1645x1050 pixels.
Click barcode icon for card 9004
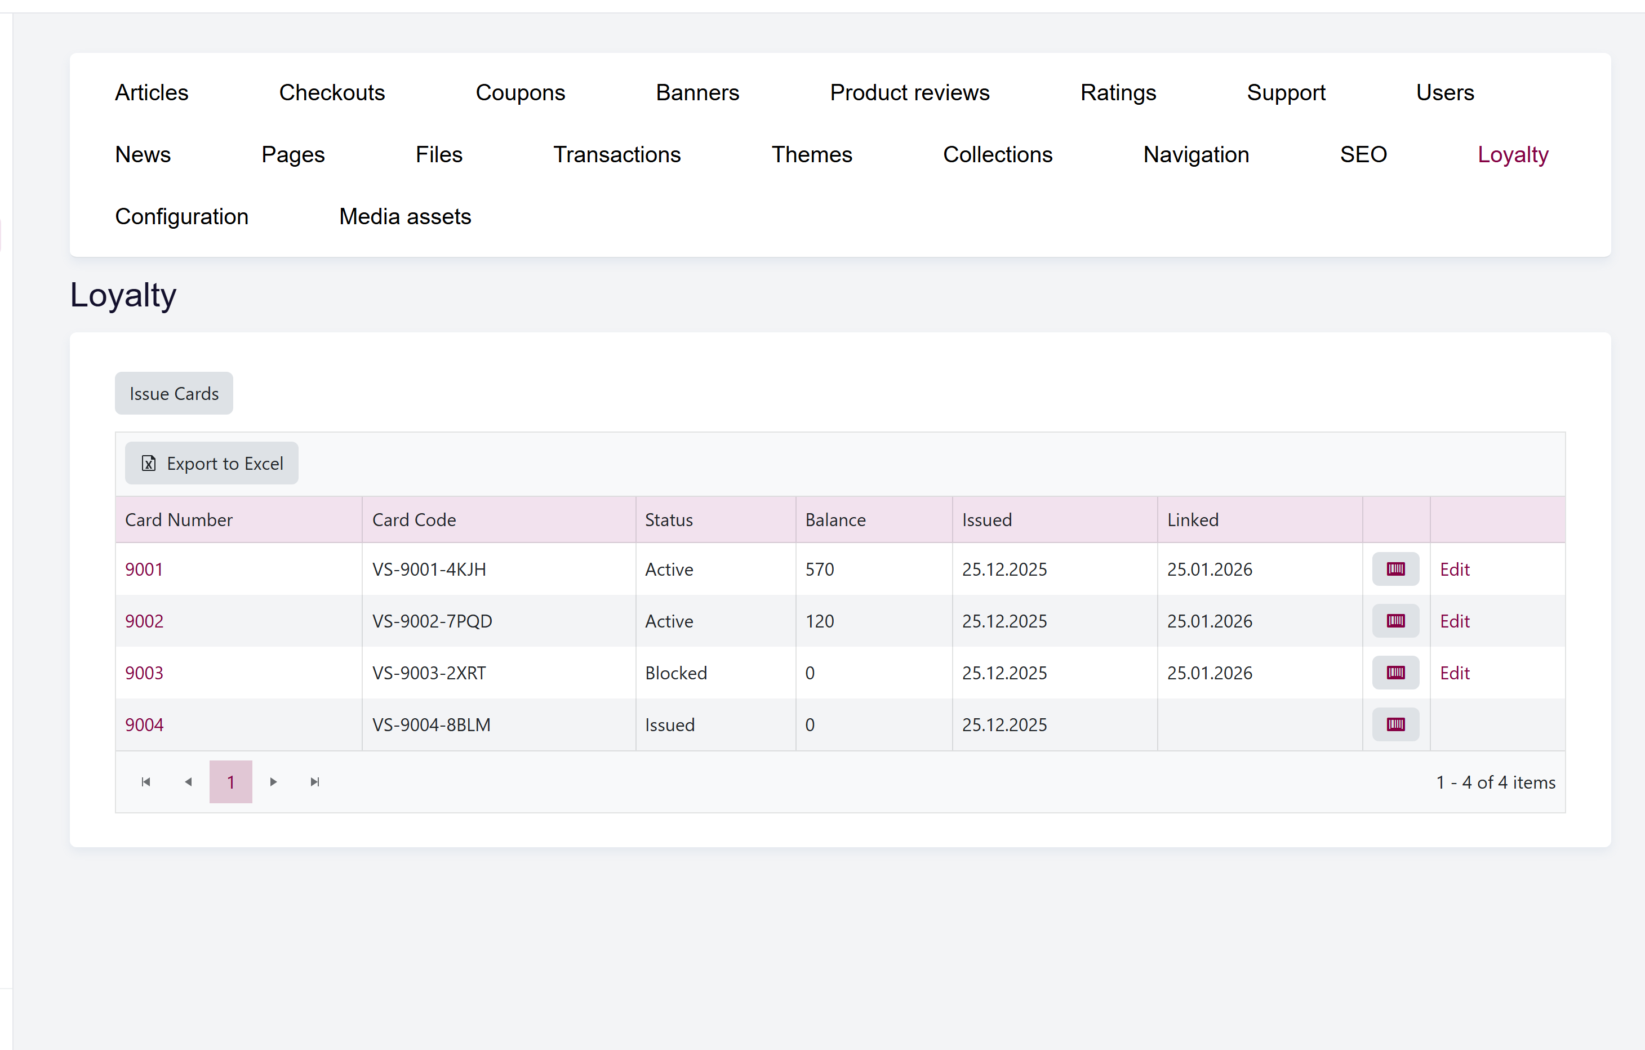click(x=1395, y=725)
